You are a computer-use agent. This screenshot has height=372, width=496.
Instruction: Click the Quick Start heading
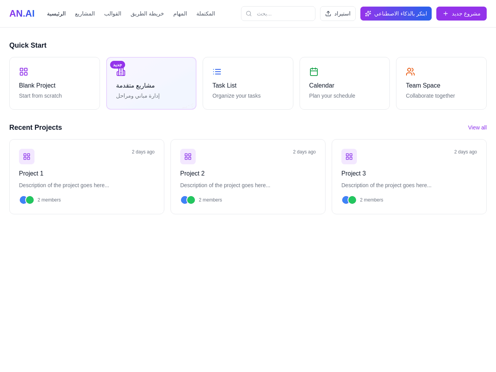[28, 45]
